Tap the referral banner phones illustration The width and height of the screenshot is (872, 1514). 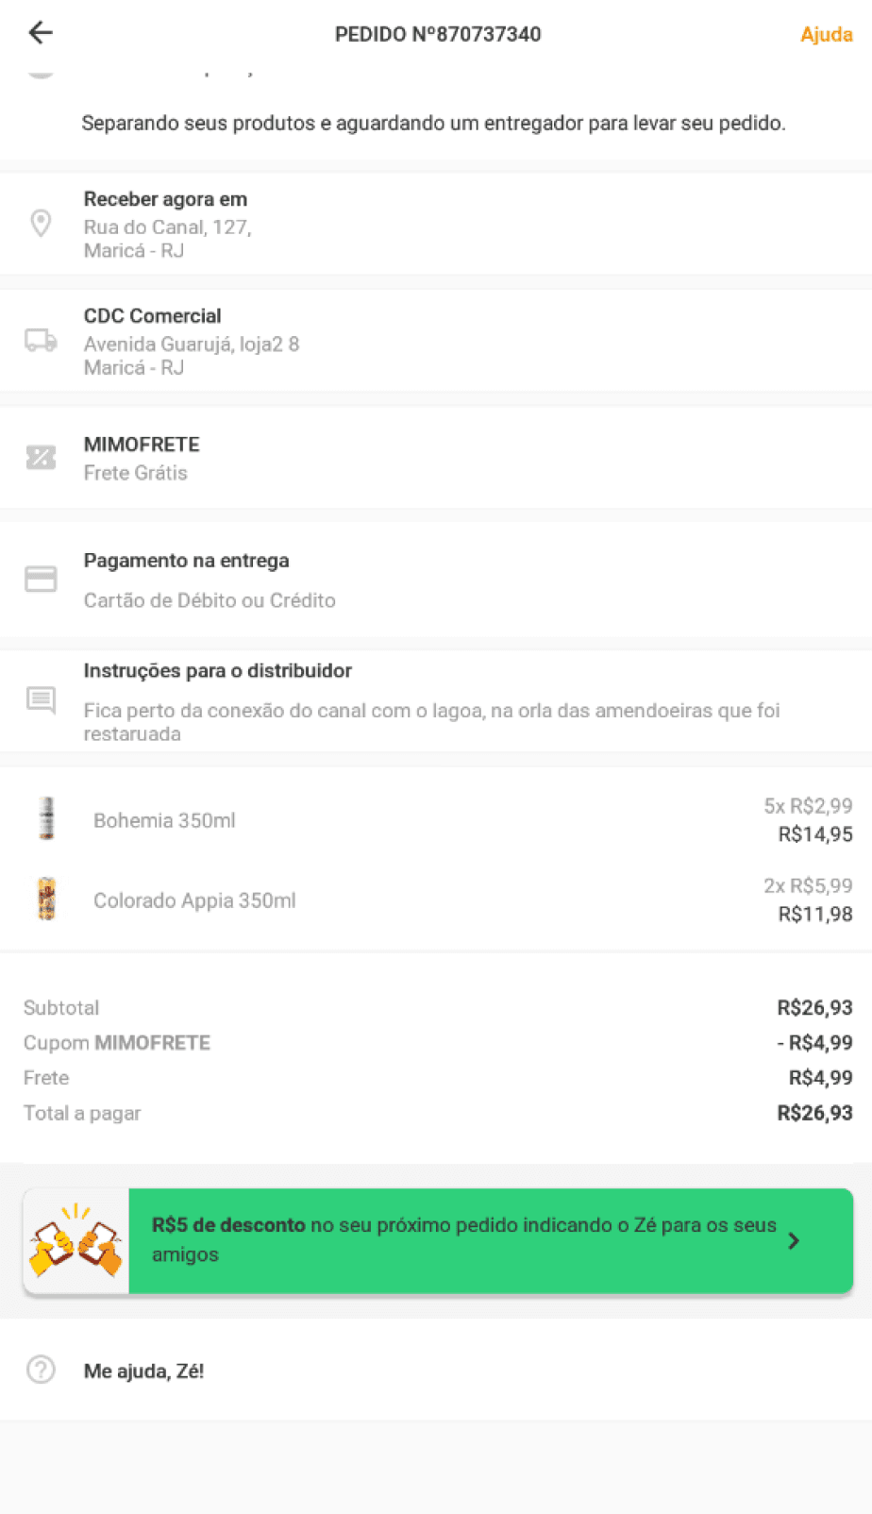(76, 1240)
